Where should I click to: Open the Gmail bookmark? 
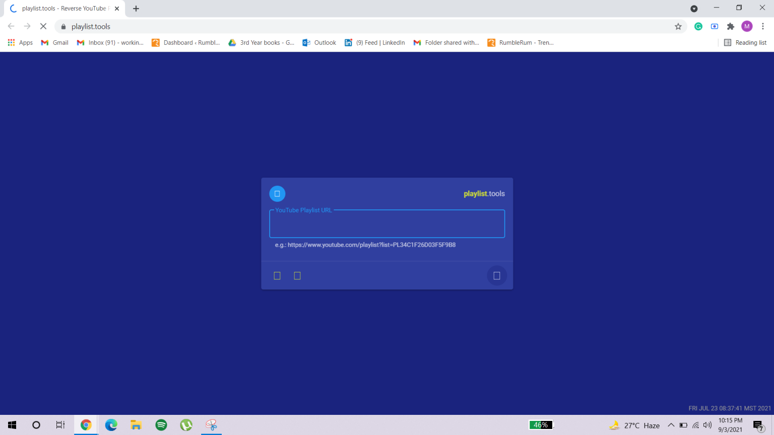(55, 43)
